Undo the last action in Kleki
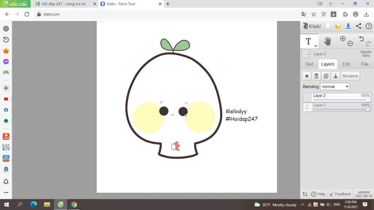The height and width of the screenshot is (210, 374). click(x=361, y=39)
